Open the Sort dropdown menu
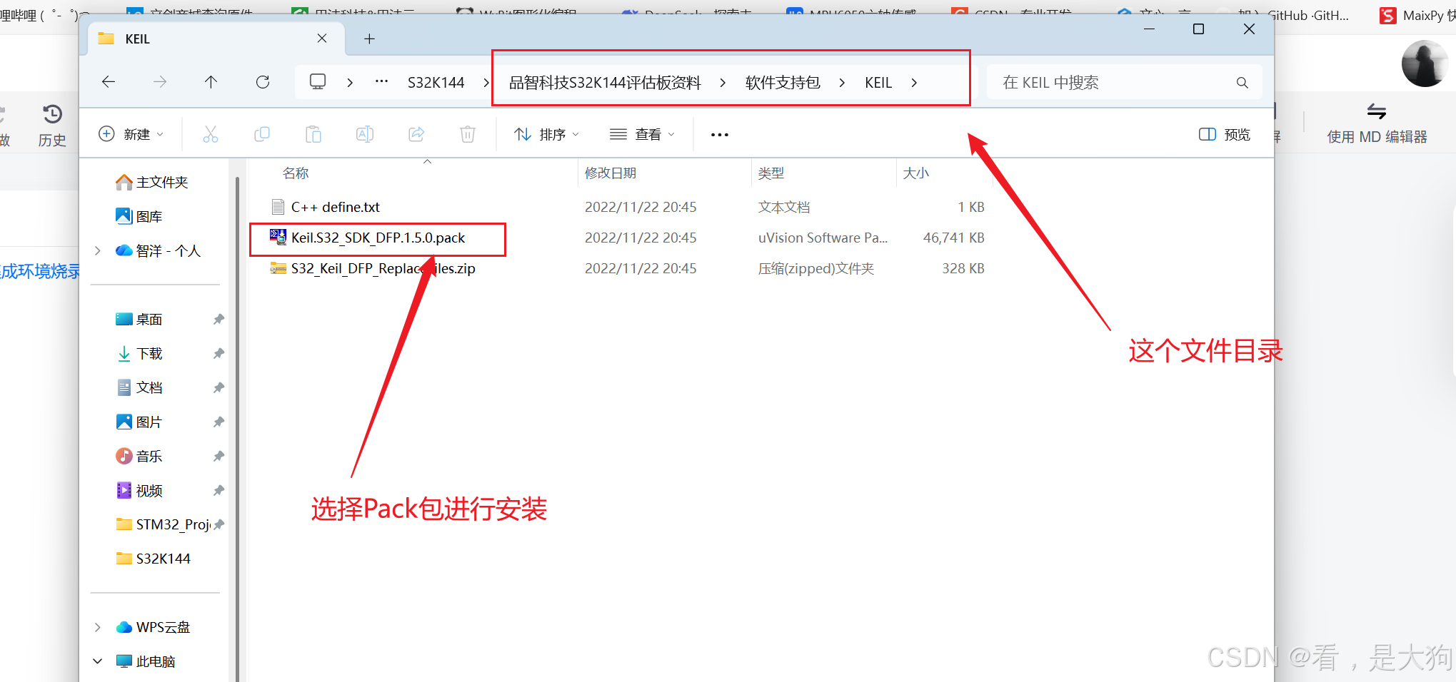Screen dimensions: 1456x682 (547, 134)
